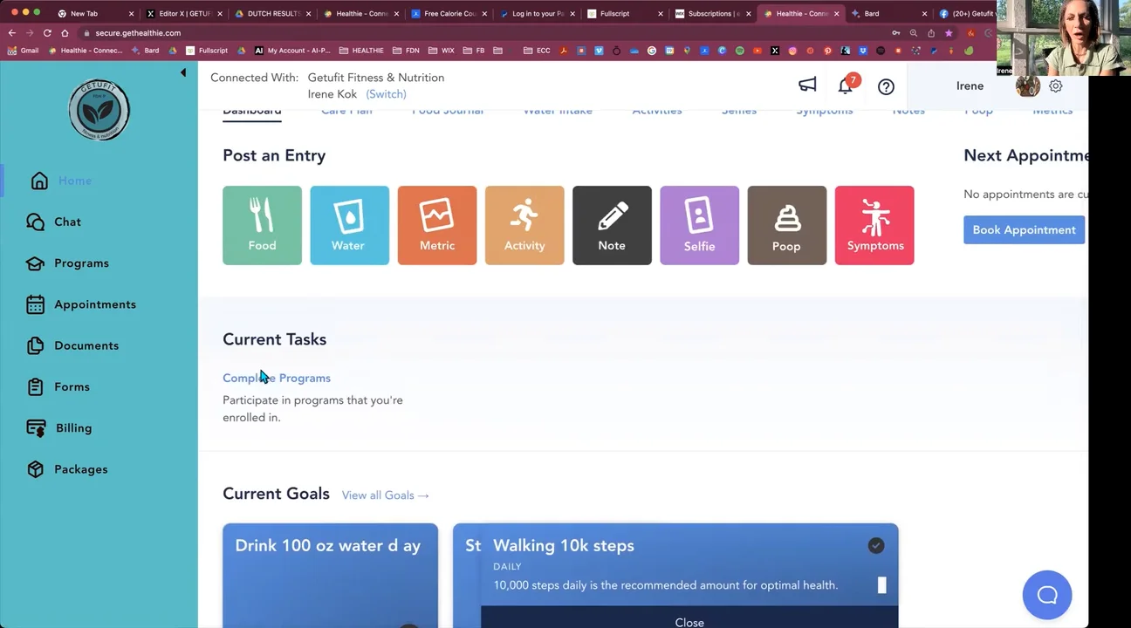This screenshot has width=1131, height=628.
Task: Add an Activity entry
Action: (x=524, y=225)
